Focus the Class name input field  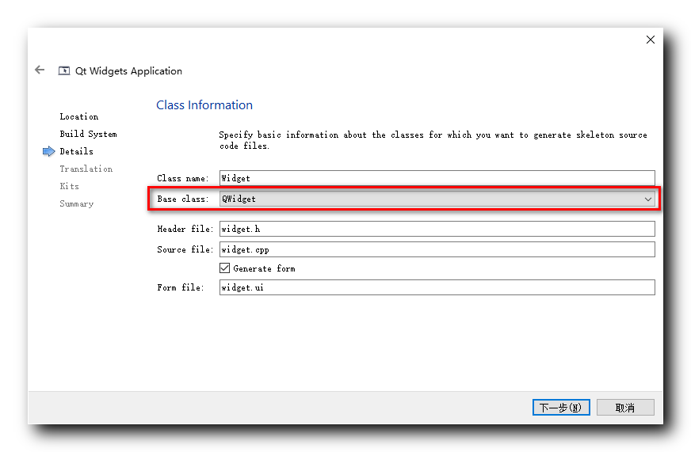pos(437,178)
